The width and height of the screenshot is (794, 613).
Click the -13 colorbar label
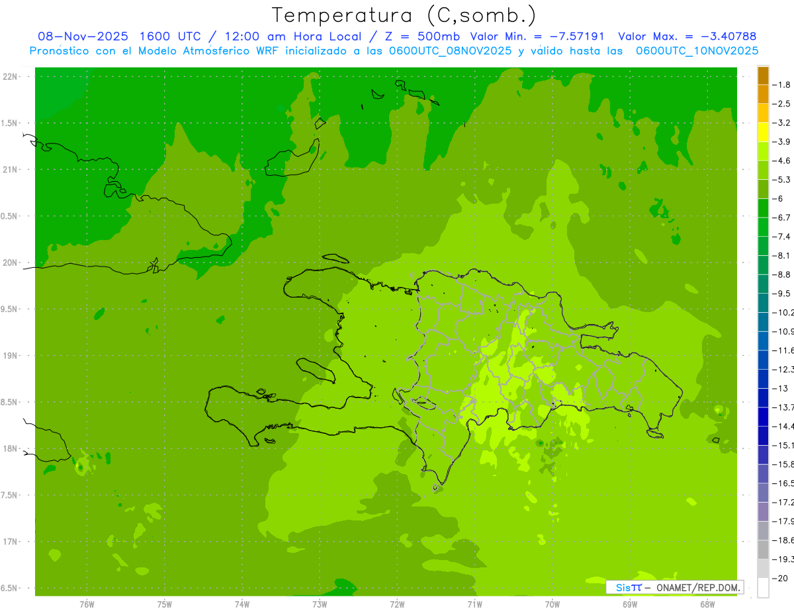780,388
